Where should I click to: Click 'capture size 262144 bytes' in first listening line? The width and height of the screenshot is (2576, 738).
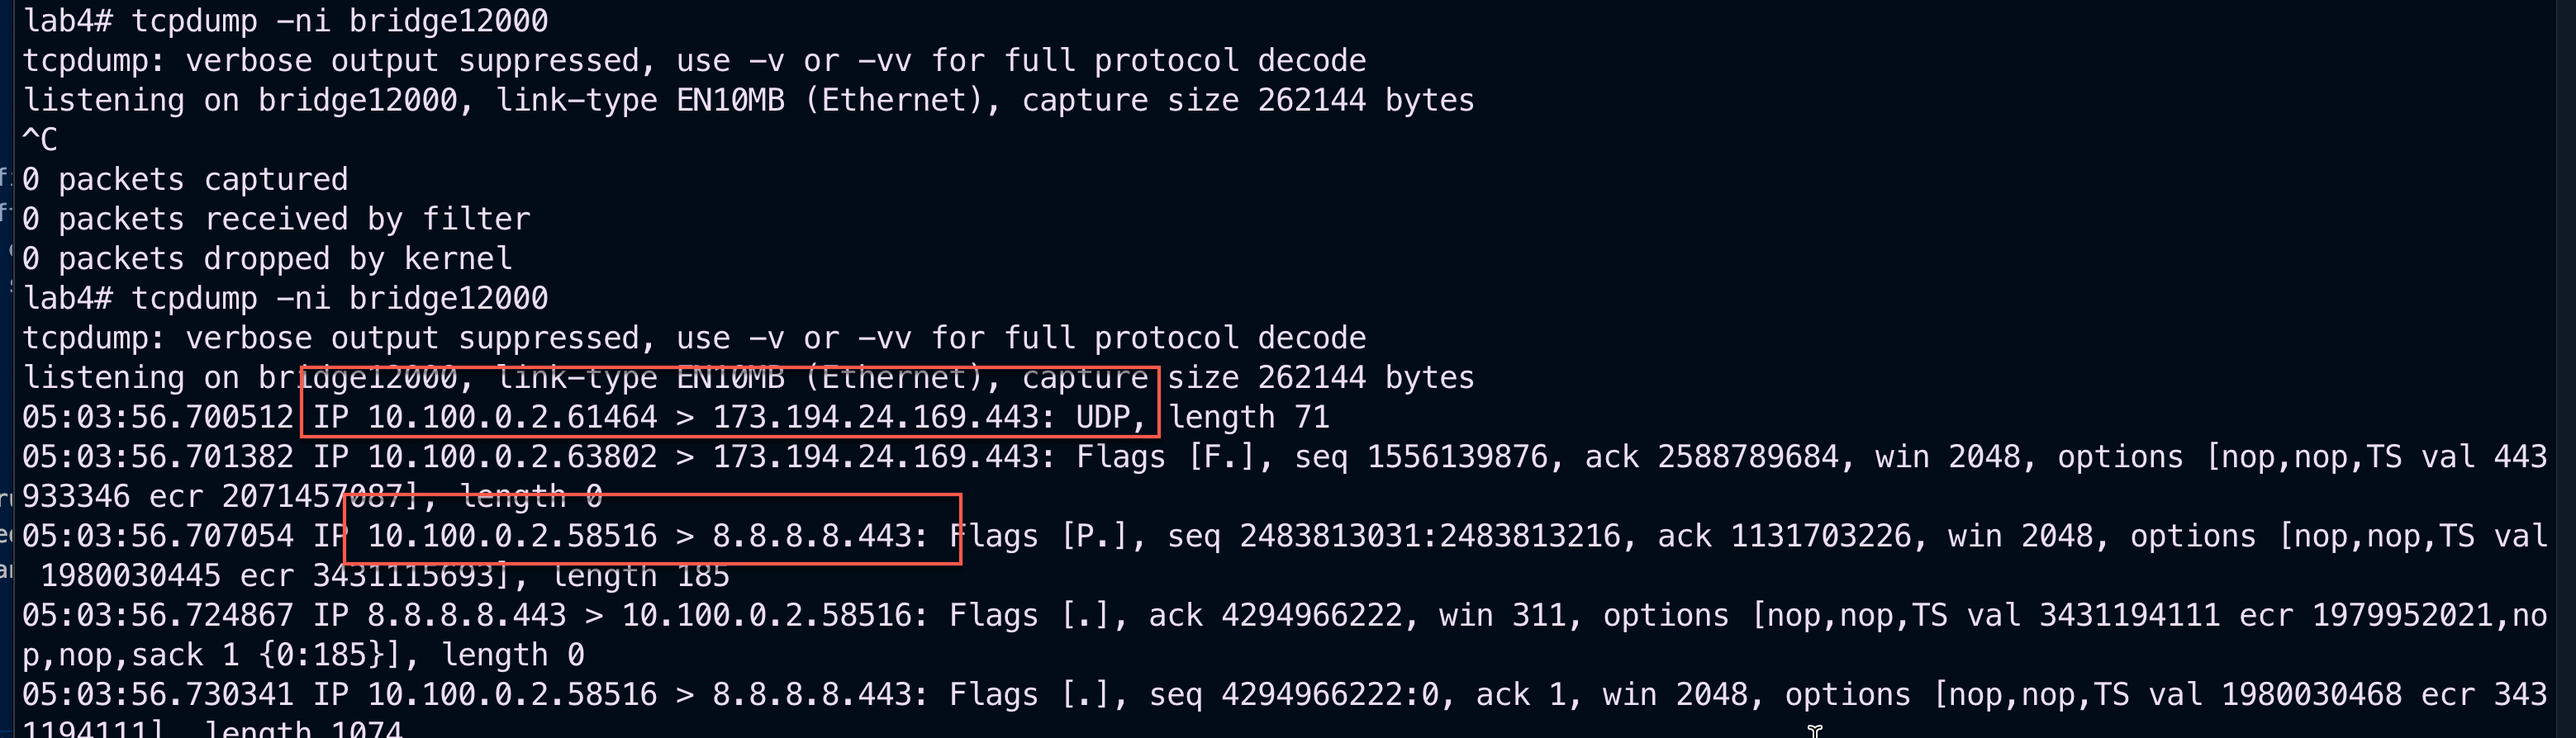point(1248,100)
